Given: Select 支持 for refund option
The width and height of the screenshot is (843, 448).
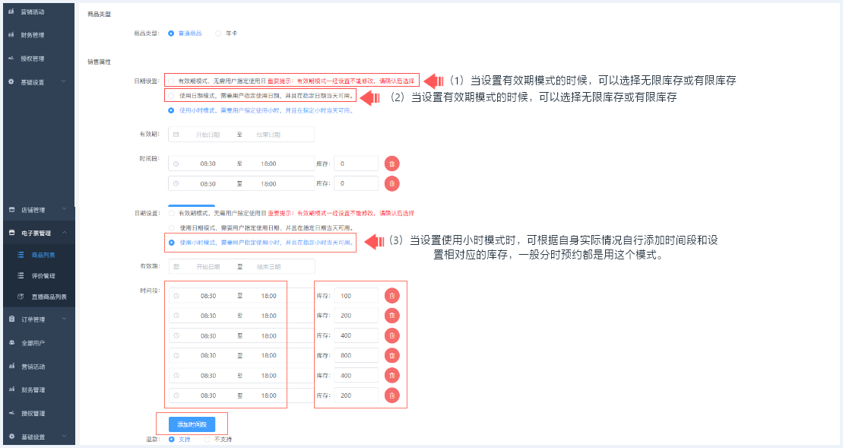Looking at the screenshot, I should coord(171,439).
